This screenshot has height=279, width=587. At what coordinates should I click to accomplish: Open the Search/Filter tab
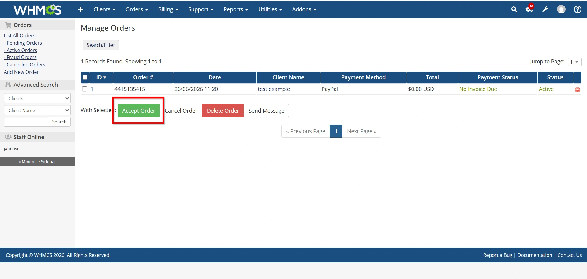coord(101,45)
